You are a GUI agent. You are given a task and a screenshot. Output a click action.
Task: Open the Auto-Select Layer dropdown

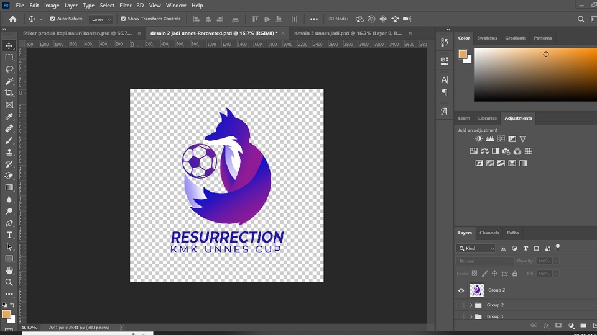click(x=101, y=19)
